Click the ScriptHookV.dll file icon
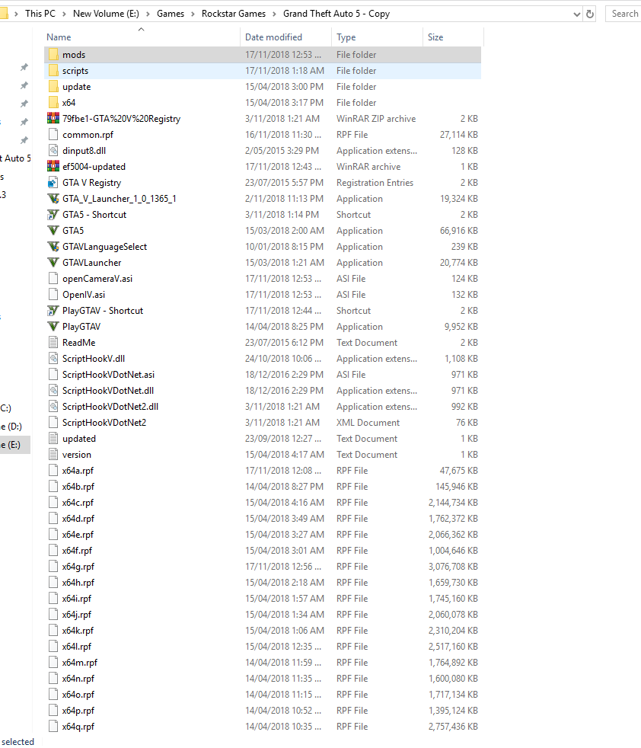 pos(53,359)
